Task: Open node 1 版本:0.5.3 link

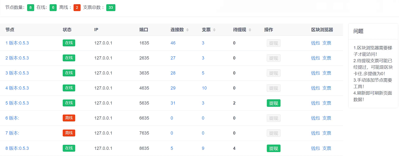Action: (x=17, y=43)
